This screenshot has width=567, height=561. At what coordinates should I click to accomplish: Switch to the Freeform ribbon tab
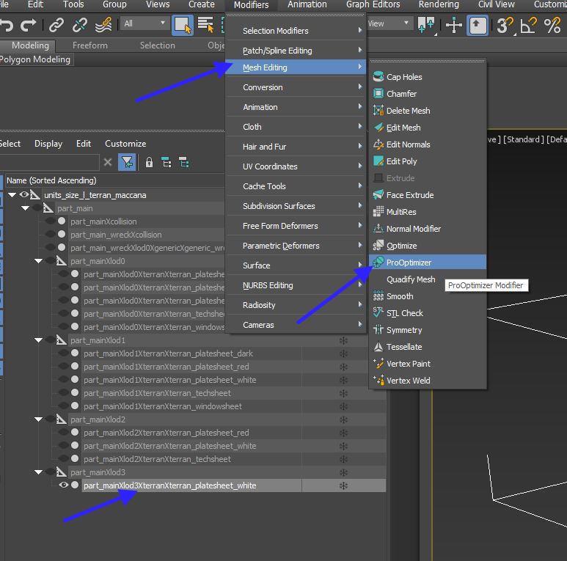point(89,45)
